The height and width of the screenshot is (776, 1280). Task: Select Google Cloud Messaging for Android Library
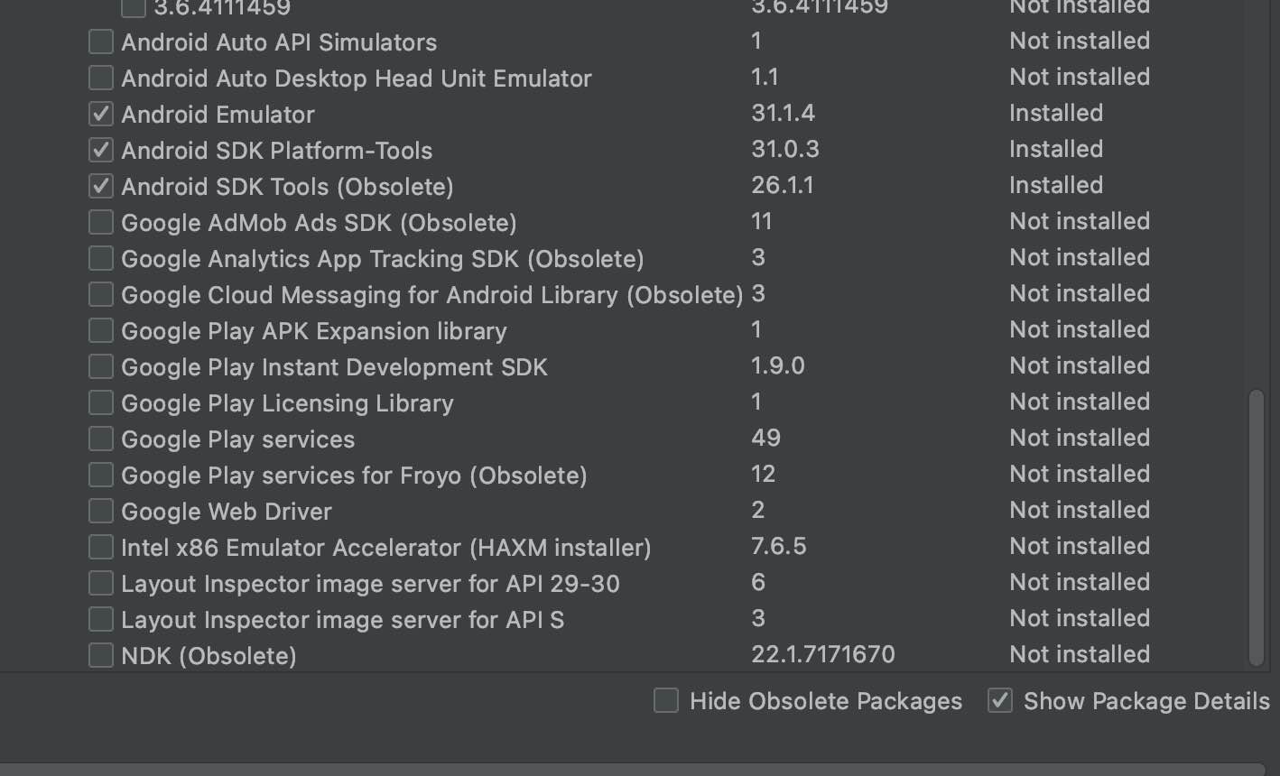101,294
